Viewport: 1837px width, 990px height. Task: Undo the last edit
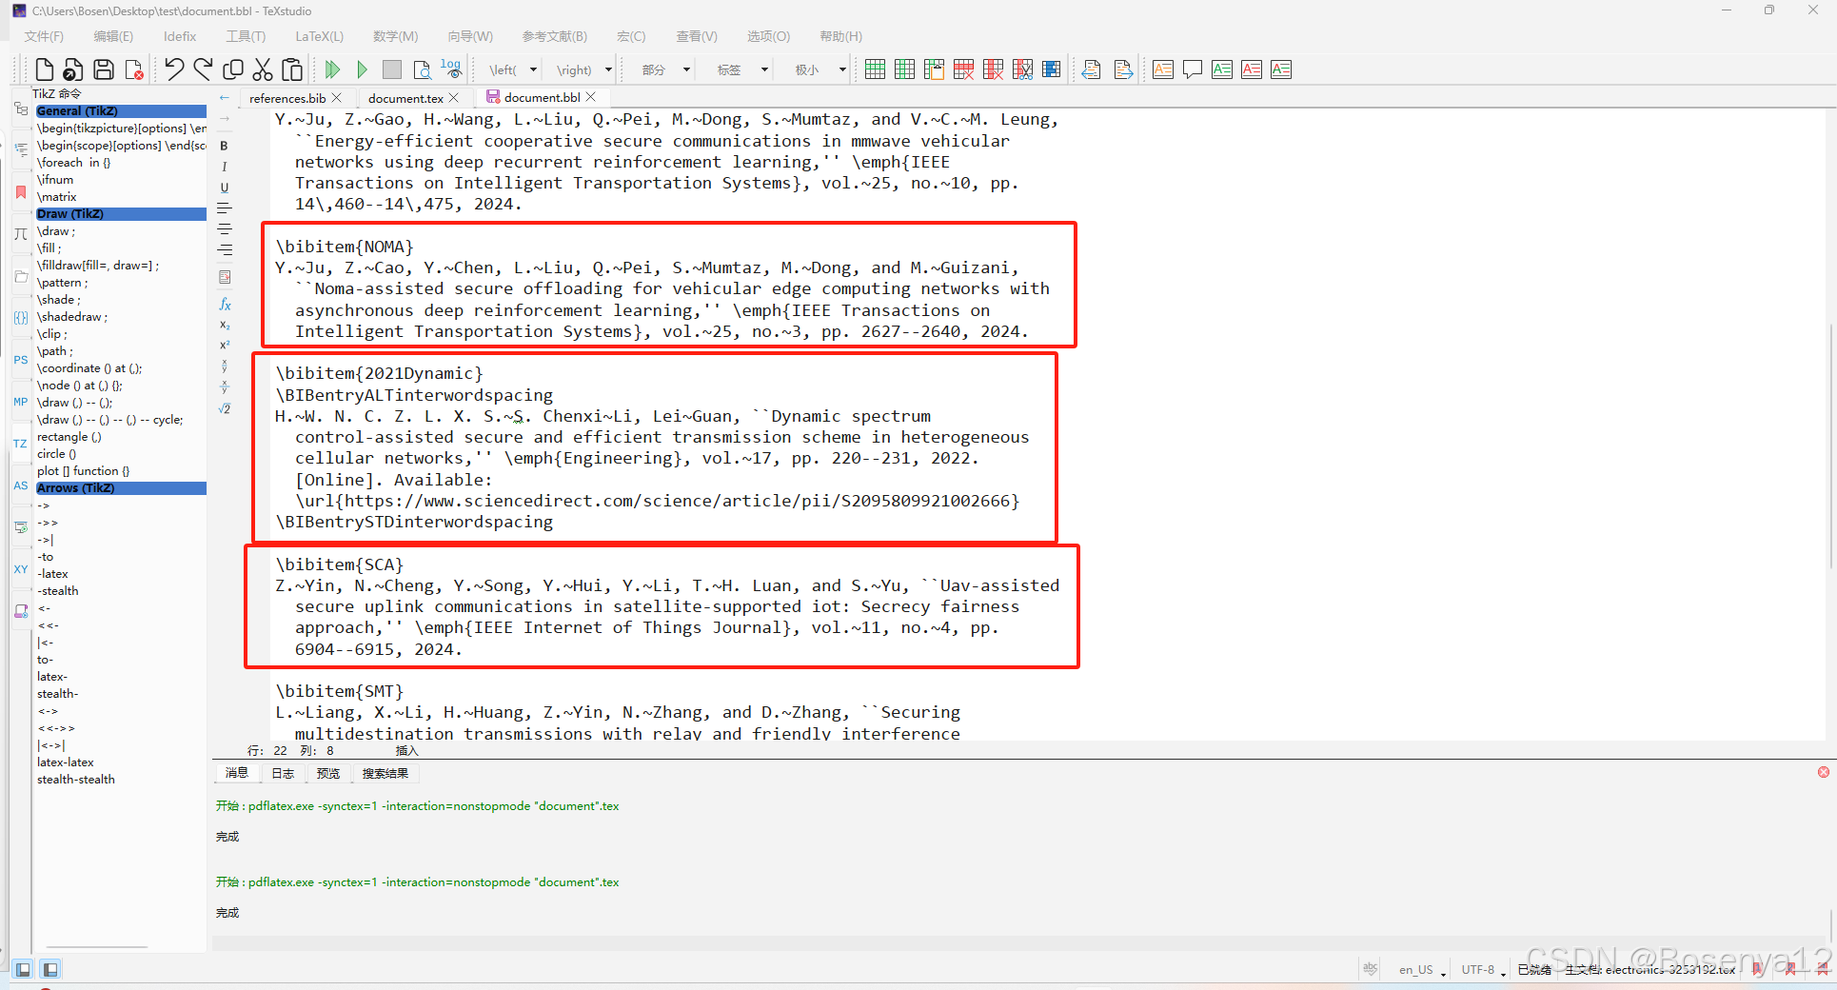click(x=172, y=69)
